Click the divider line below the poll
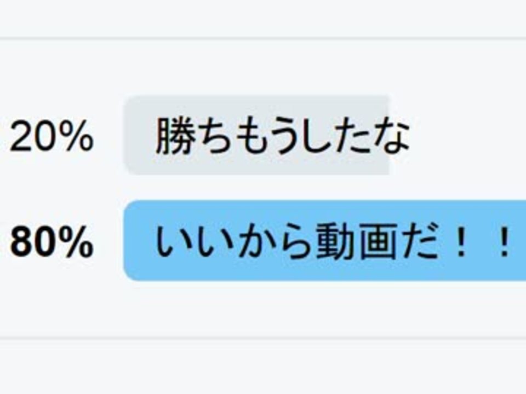The image size is (526, 394). [263, 338]
